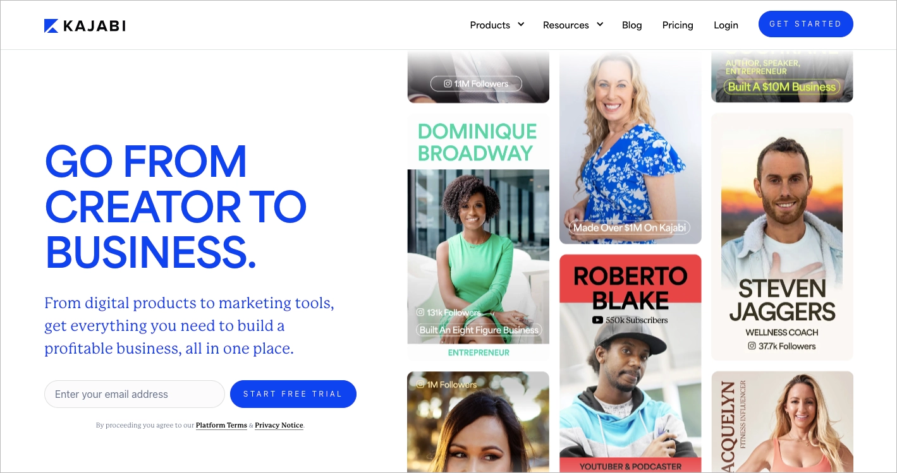897x473 pixels.
Task: Go to the Blog page
Action: (x=632, y=25)
